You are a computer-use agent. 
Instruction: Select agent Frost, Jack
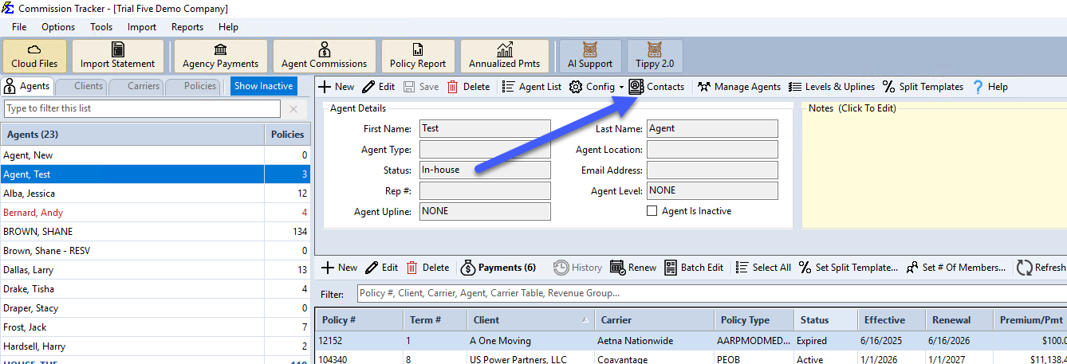click(x=156, y=327)
